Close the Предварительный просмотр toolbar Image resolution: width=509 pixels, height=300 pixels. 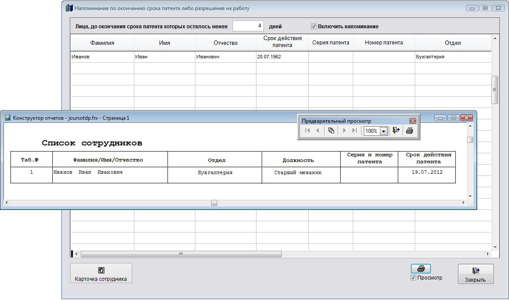point(413,121)
